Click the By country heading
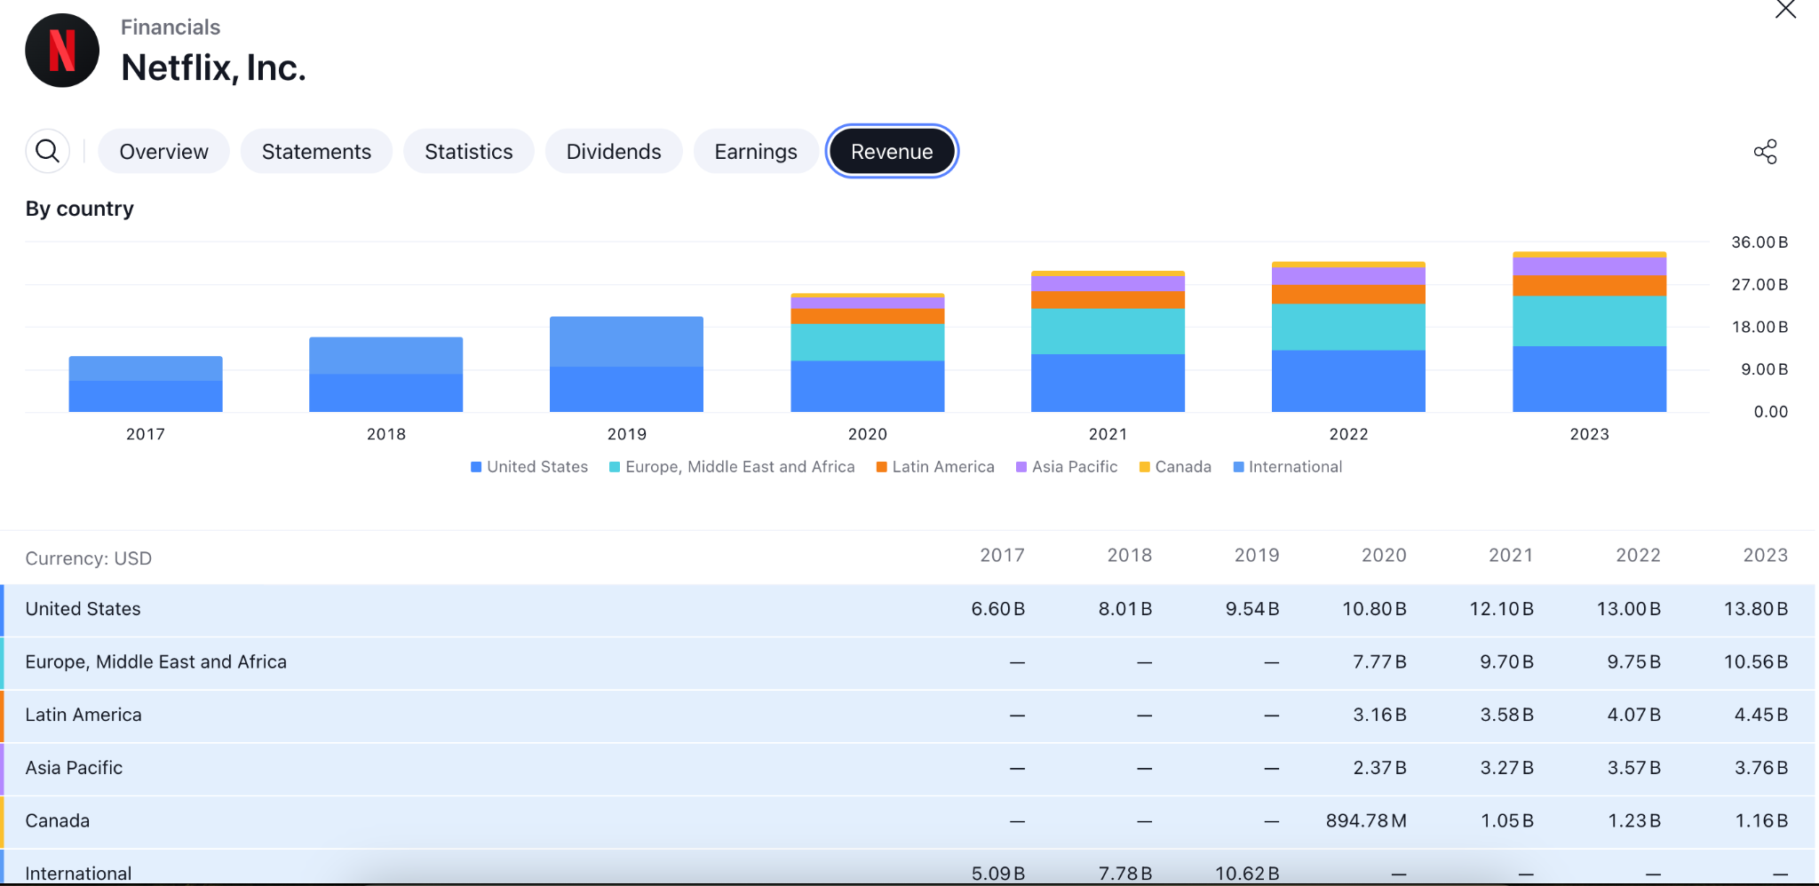Viewport: 1819px width, 886px height. coord(79,209)
